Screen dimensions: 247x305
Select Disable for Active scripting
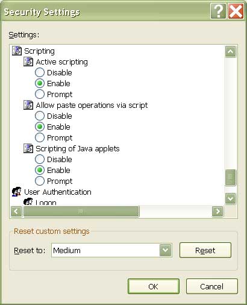40,72
